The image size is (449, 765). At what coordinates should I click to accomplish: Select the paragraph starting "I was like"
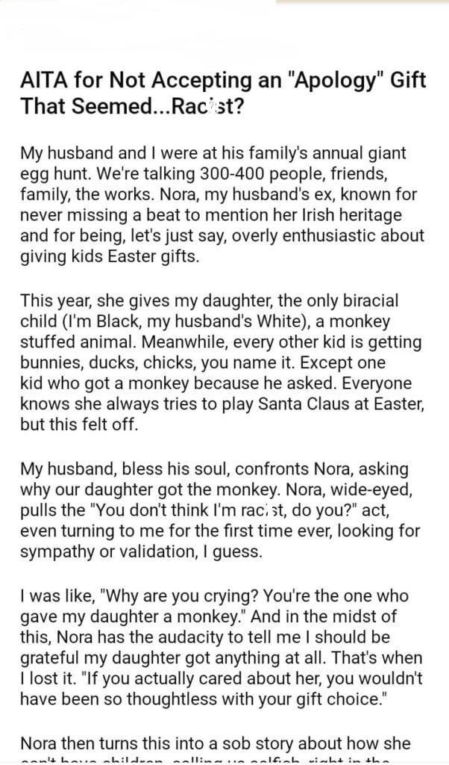tap(222, 648)
